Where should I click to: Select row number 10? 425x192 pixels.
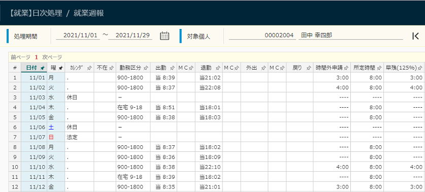pos(15,167)
